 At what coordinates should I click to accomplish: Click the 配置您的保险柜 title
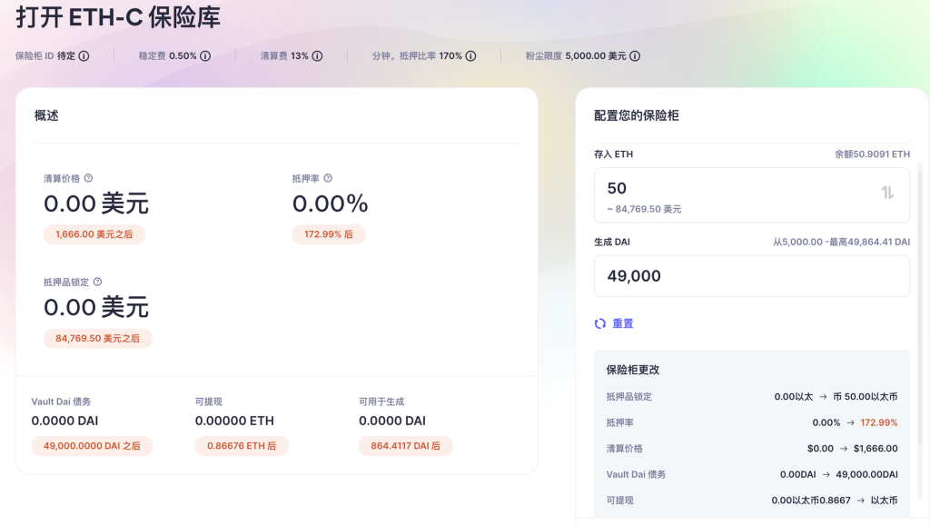(x=637, y=115)
